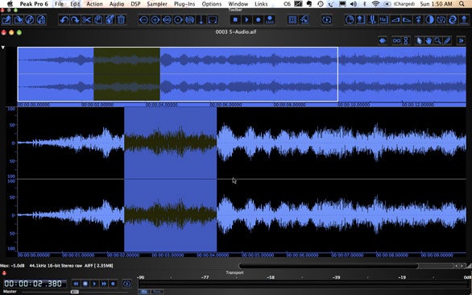Click the Record button in the Transport panel
Viewport: 472px width, 295px height.
coord(113,284)
